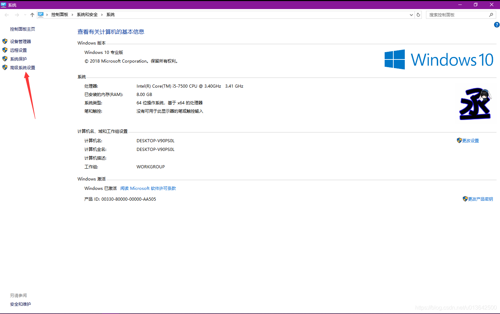
Task: Select Windows 10 专业版 edition text
Action: point(104,52)
